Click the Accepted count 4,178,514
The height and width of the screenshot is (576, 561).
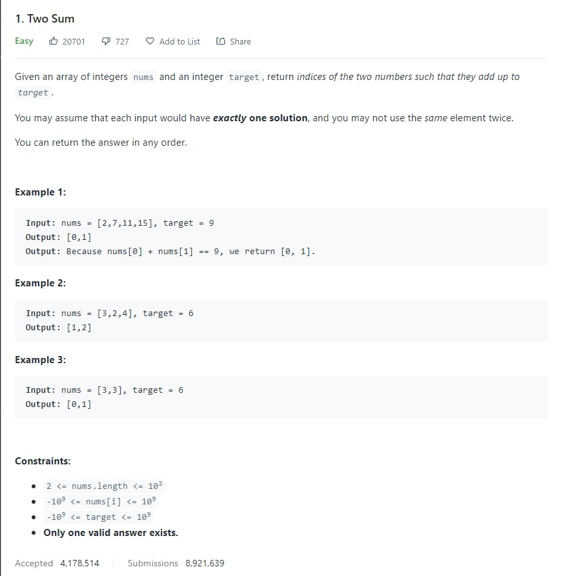click(x=79, y=563)
